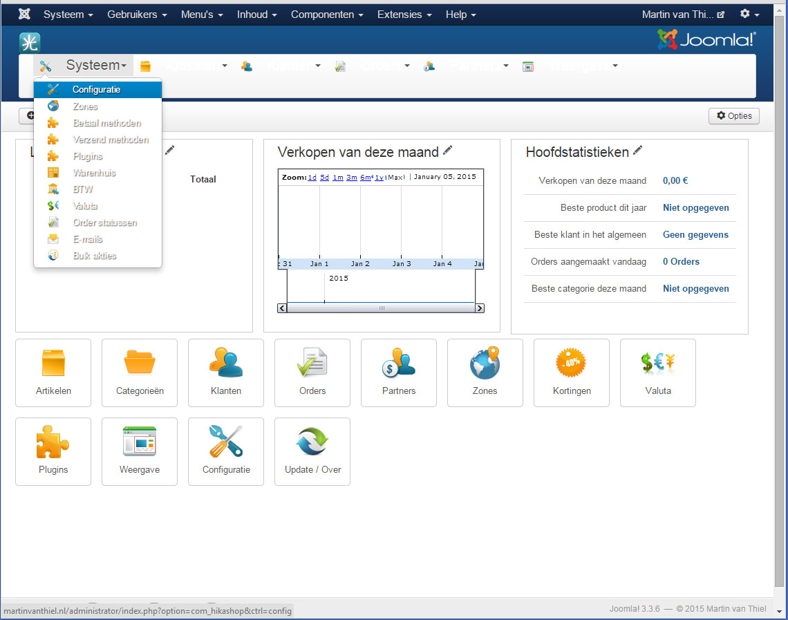Select Verzend methoden menu entry

click(x=97, y=139)
